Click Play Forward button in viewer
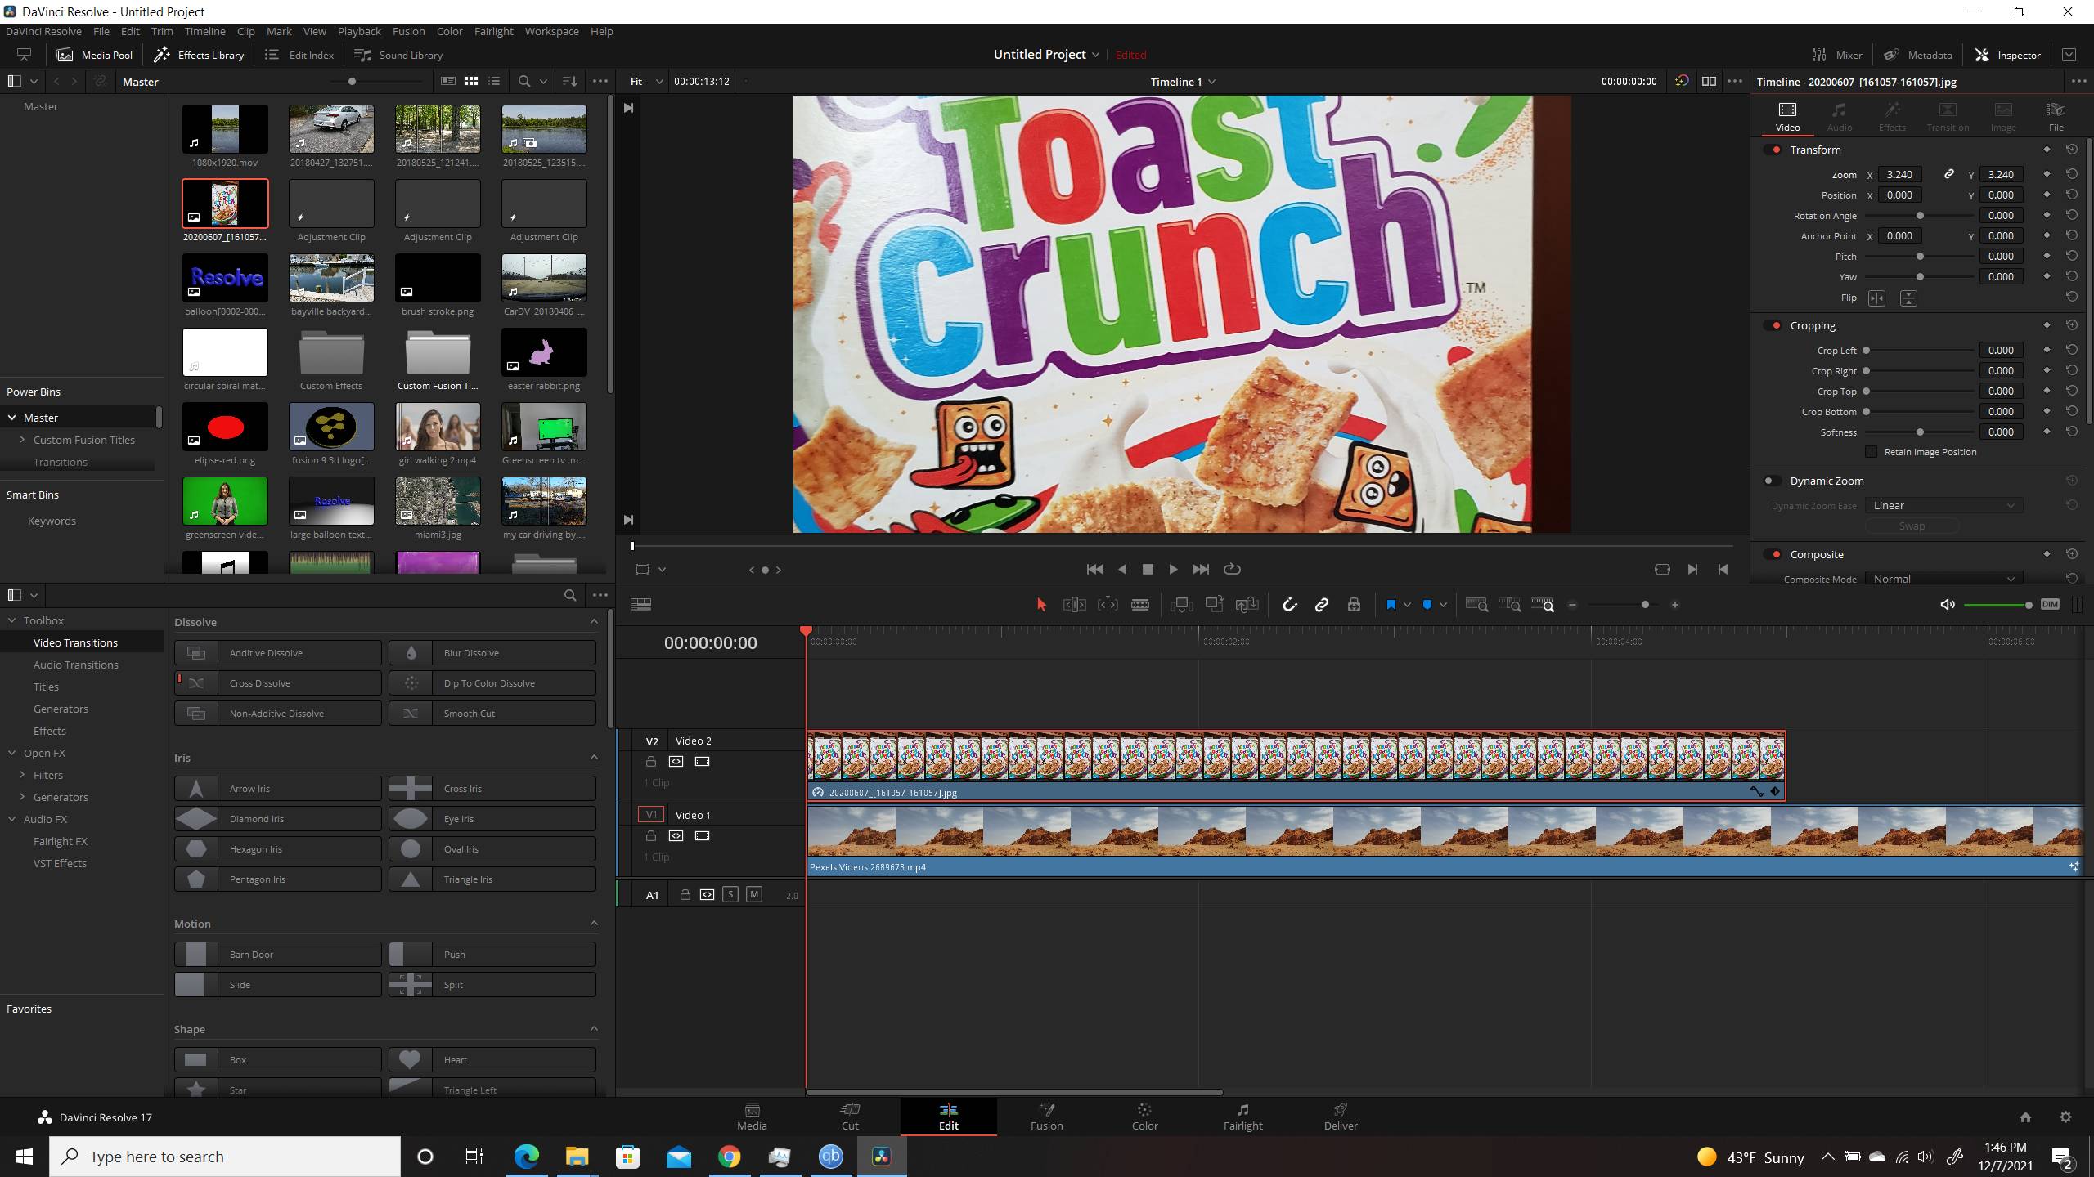2094x1177 pixels. (1173, 569)
